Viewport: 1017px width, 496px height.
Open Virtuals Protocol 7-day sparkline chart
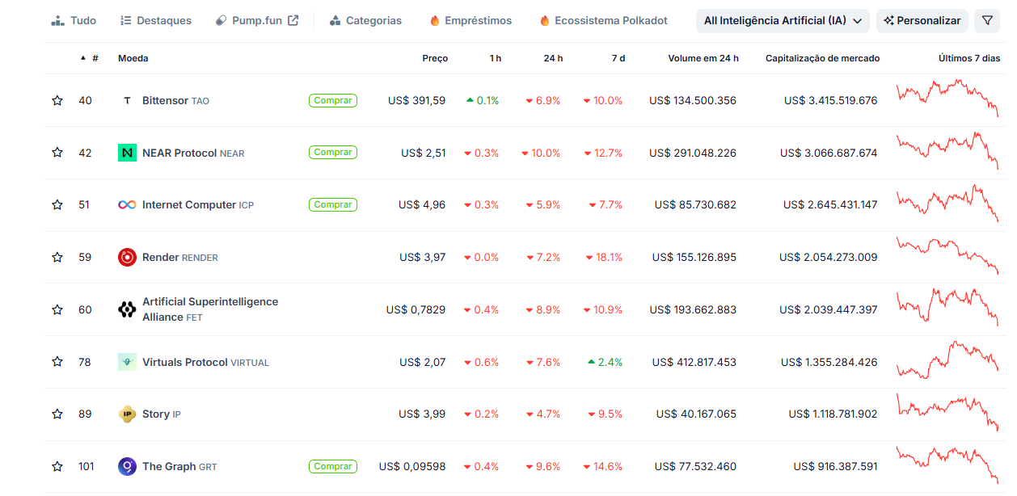click(x=947, y=359)
